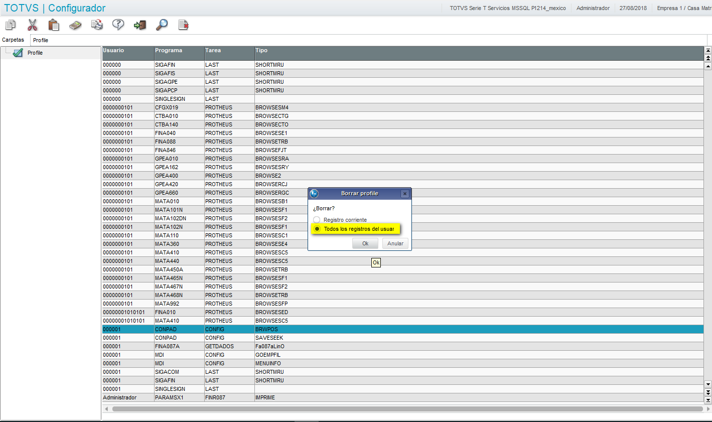Select the SIGAGPE program row
Viewport: 712px width, 422px height.
pyautogui.click(x=403, y=82)
